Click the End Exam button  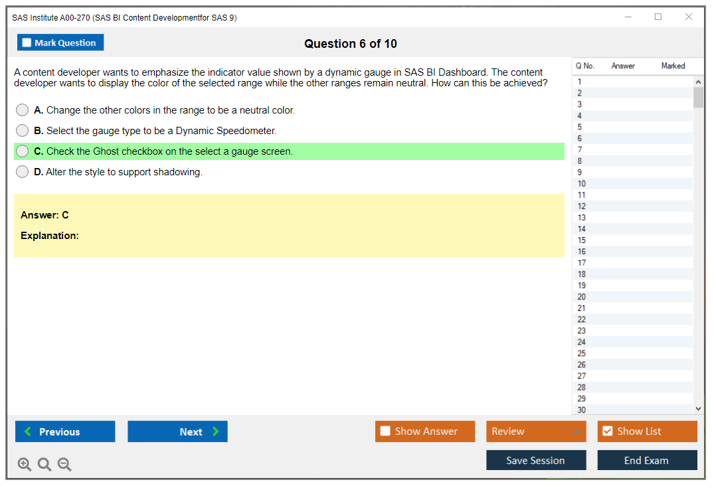pyautogui.click(x=646, y=460)
